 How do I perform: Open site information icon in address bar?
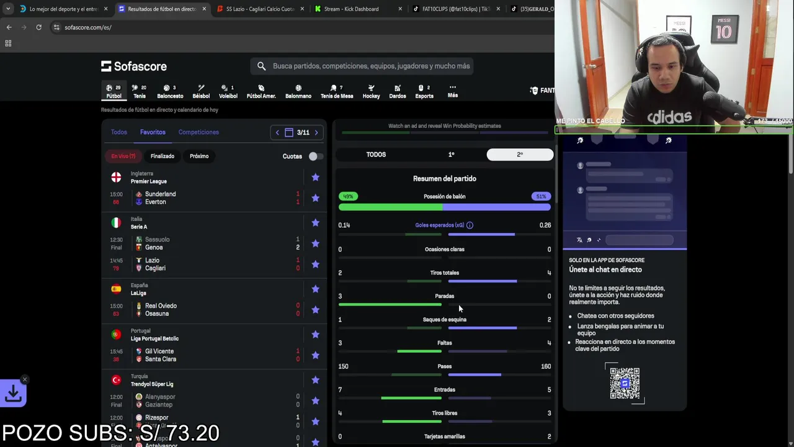[56, 27]
